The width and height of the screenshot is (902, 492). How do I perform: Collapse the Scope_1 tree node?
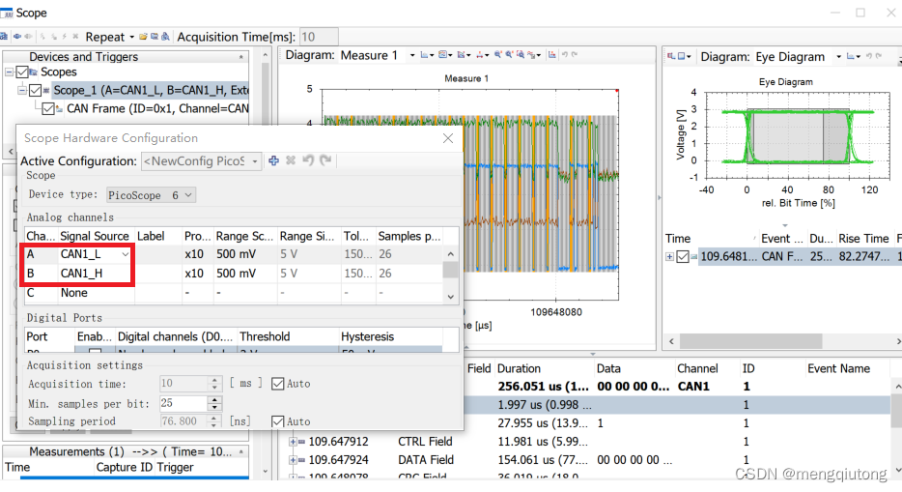[22, 90]
